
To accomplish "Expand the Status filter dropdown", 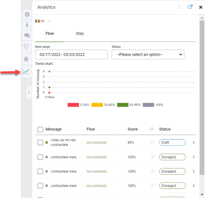I will tap(148, 54).
